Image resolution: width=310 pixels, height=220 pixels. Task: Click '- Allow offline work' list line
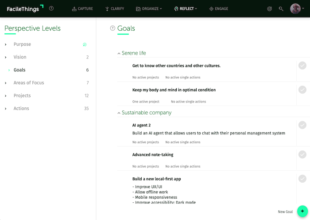tap(150, 192)
